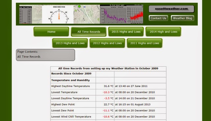Click the purple wind speed graph
The height and width of the screenshot is (121, 211).
[x=113, y=15]
